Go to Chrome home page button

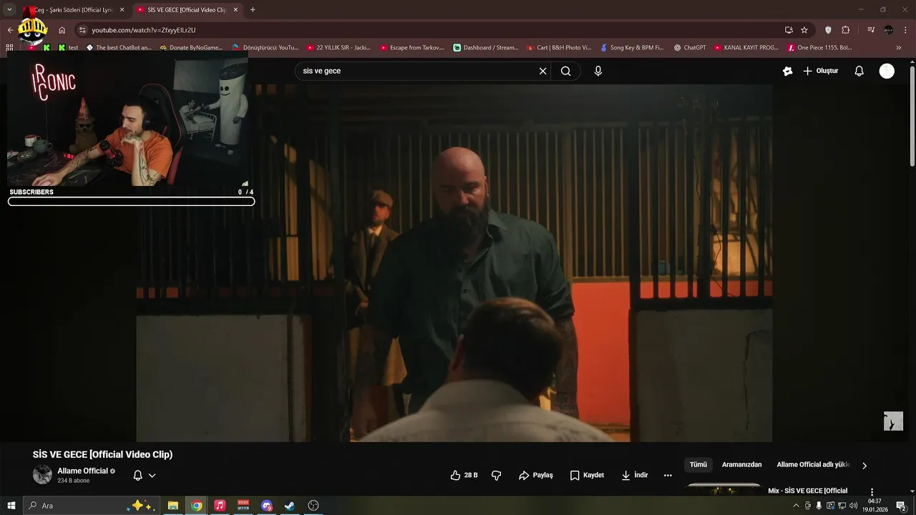coord(62,30)
